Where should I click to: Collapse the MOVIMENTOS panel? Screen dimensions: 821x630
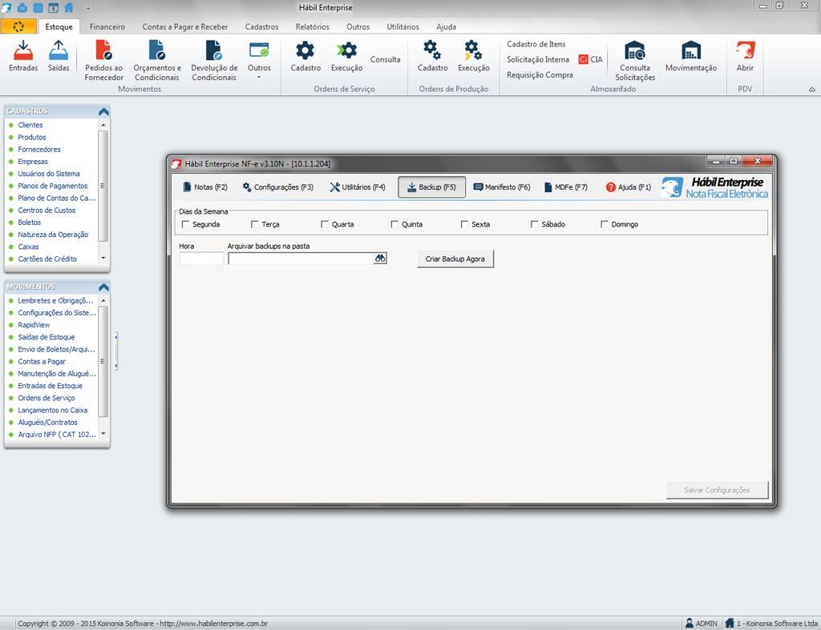pyautogui.click(x=103, y=287)
